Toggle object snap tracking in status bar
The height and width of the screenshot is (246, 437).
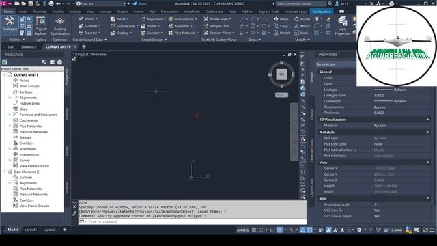302,230
